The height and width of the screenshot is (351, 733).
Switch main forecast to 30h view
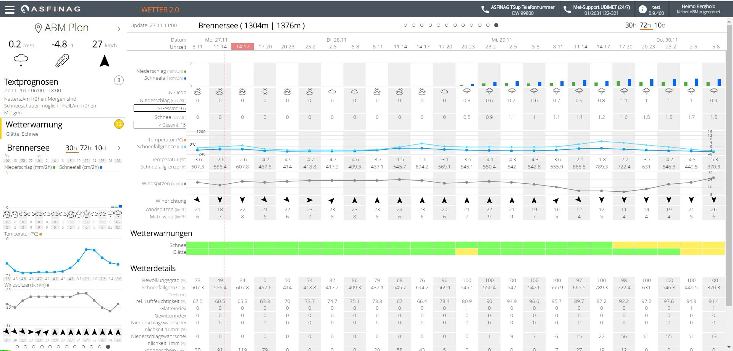click(630, 26)
